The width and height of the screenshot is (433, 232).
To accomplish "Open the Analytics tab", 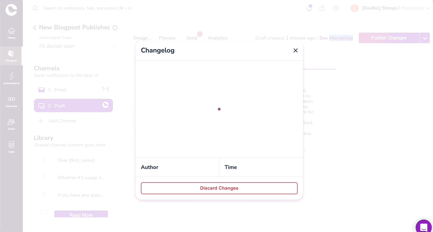I will (217, 38).
